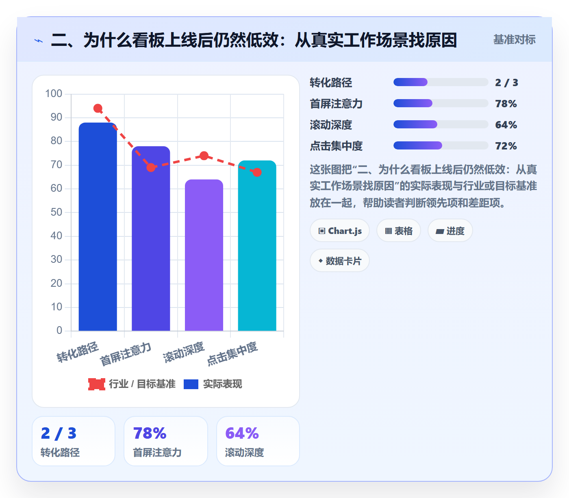
Task: Open the 64% 滚动深度 stat card
Action: click(x=258, y=441)
